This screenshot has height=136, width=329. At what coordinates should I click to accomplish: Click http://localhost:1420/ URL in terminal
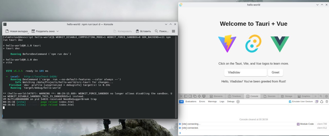point(41,76)
